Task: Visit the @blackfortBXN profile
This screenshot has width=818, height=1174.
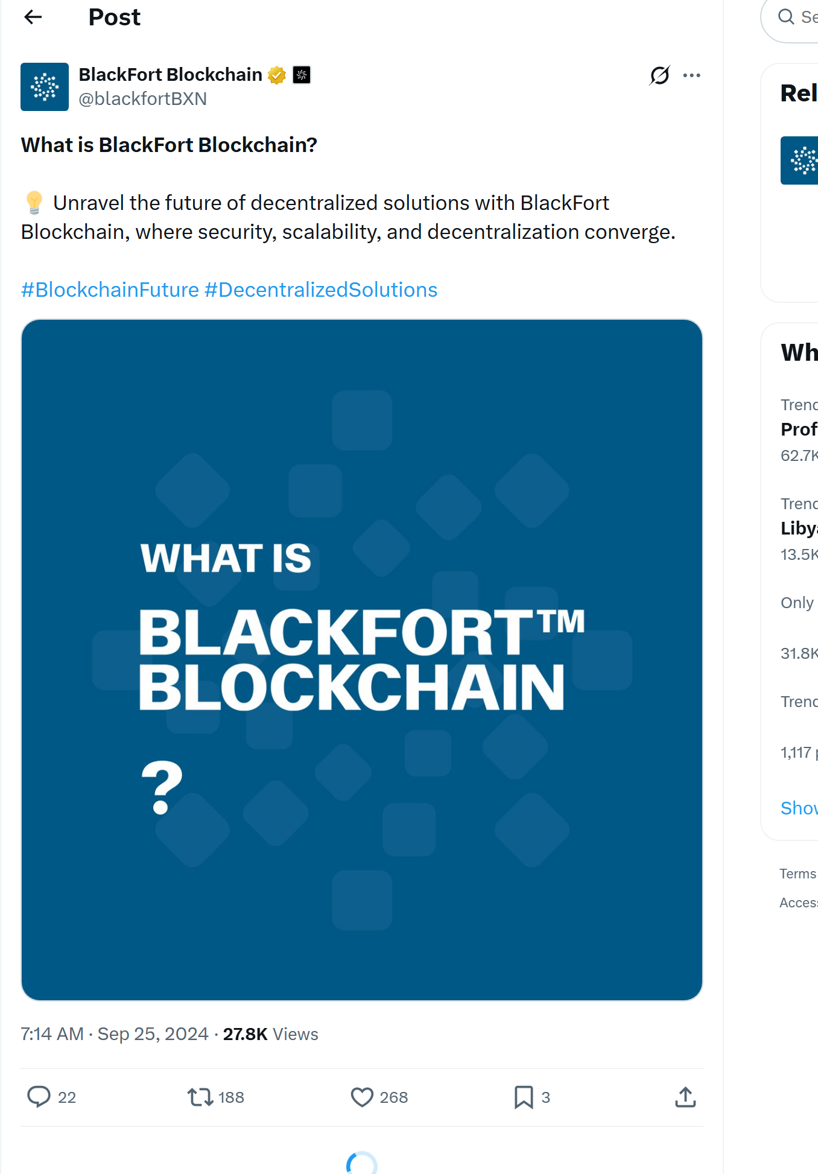Action: click(144, 98)
